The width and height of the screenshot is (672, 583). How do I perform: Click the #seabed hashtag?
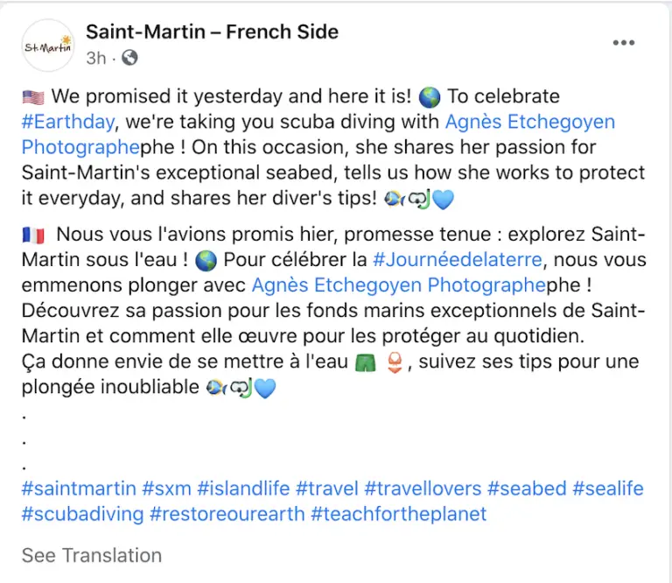(x=527, y=488)
